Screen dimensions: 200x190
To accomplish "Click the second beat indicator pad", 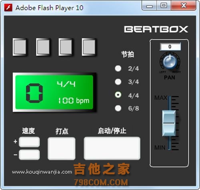I will click(43, 47).
